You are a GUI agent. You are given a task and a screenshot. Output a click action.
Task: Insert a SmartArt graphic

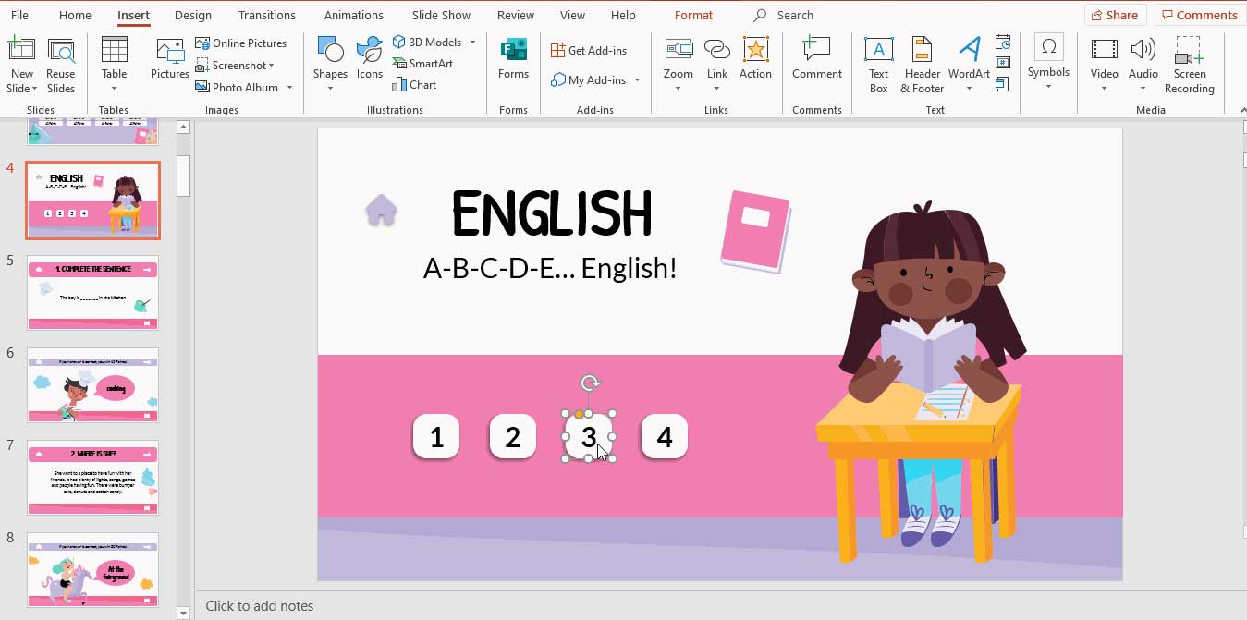click(424, 63)
